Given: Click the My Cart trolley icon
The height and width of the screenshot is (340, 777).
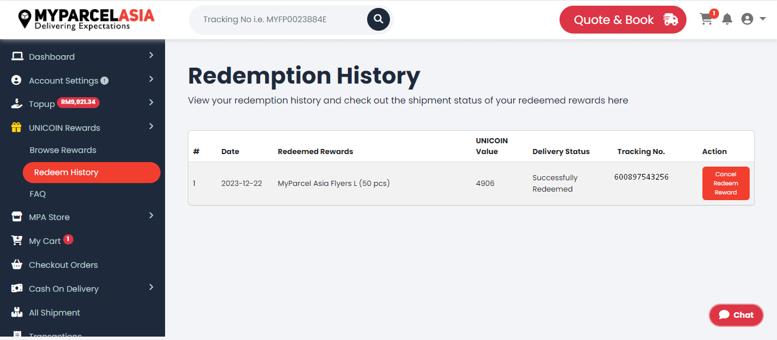Looking at the screenshot, I should (x=17, y=241).
